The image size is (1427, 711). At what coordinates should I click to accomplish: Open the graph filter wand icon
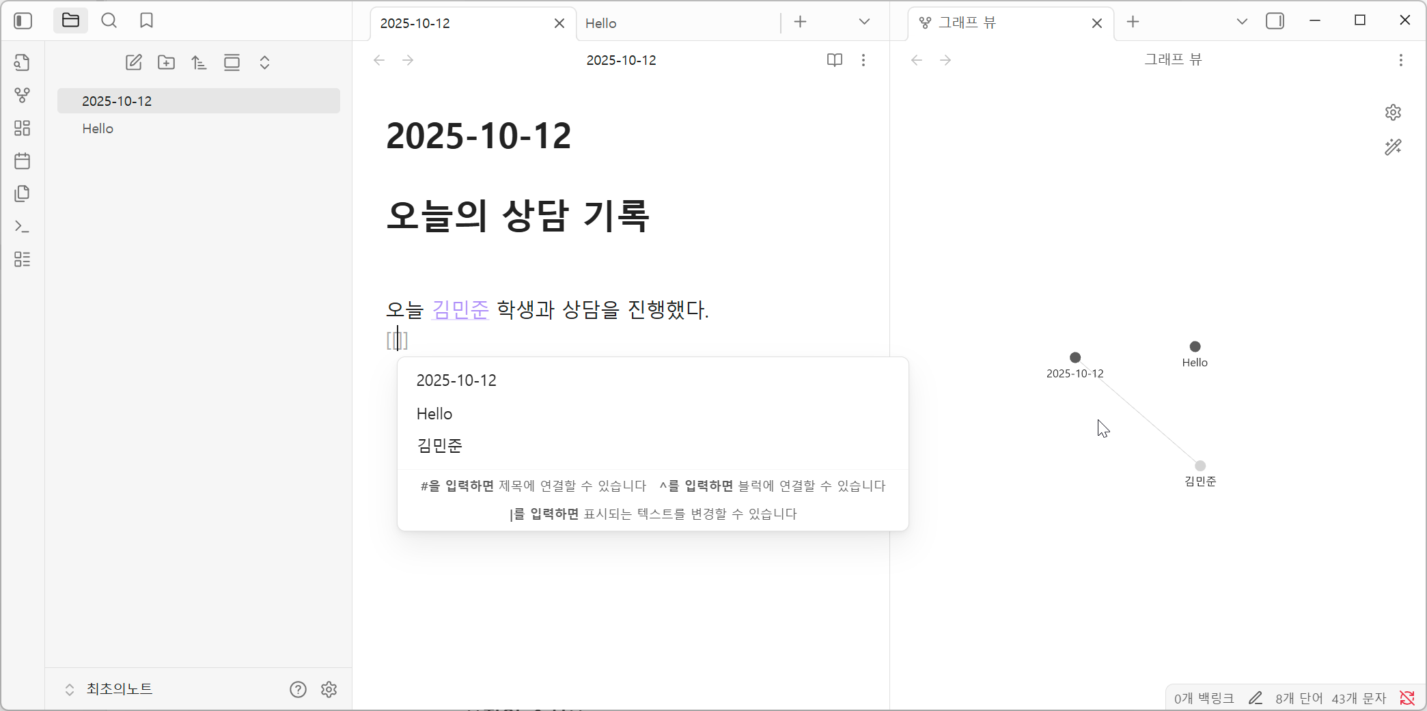(x=1394, y=147)
